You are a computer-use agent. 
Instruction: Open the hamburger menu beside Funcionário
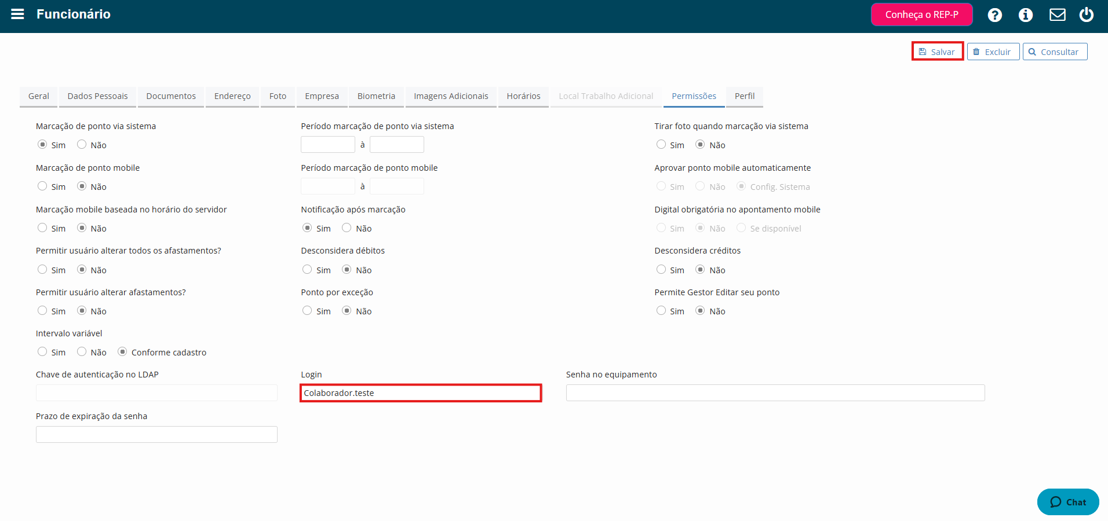click(17, 14)
